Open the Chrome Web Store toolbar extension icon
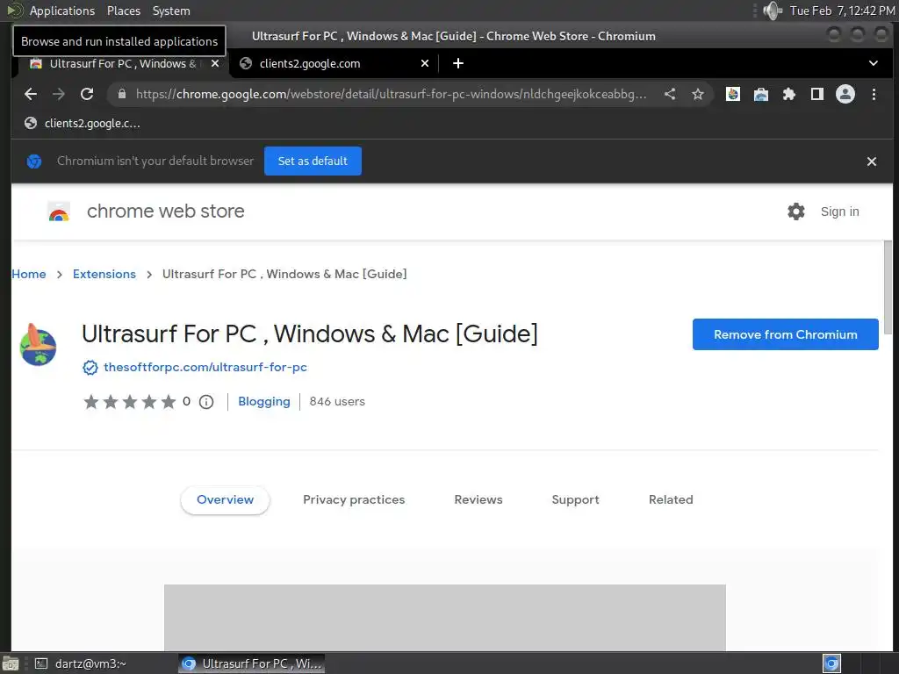The image size is (899, 674). coord(761,94)
